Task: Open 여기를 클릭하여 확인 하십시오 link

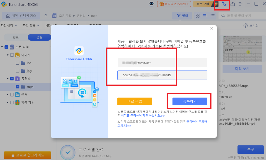Action: 143,116
